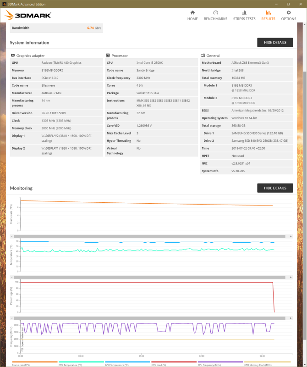
Task: Select the Results chart icon
Action: (268, 13)
